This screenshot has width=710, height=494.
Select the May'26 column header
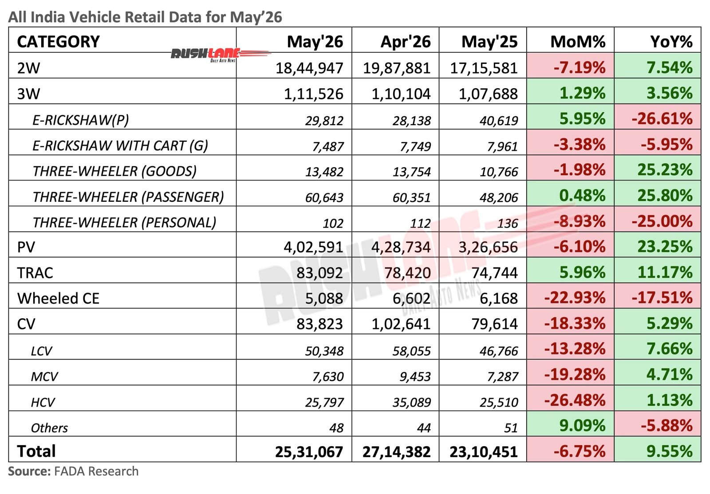(315, 42)
